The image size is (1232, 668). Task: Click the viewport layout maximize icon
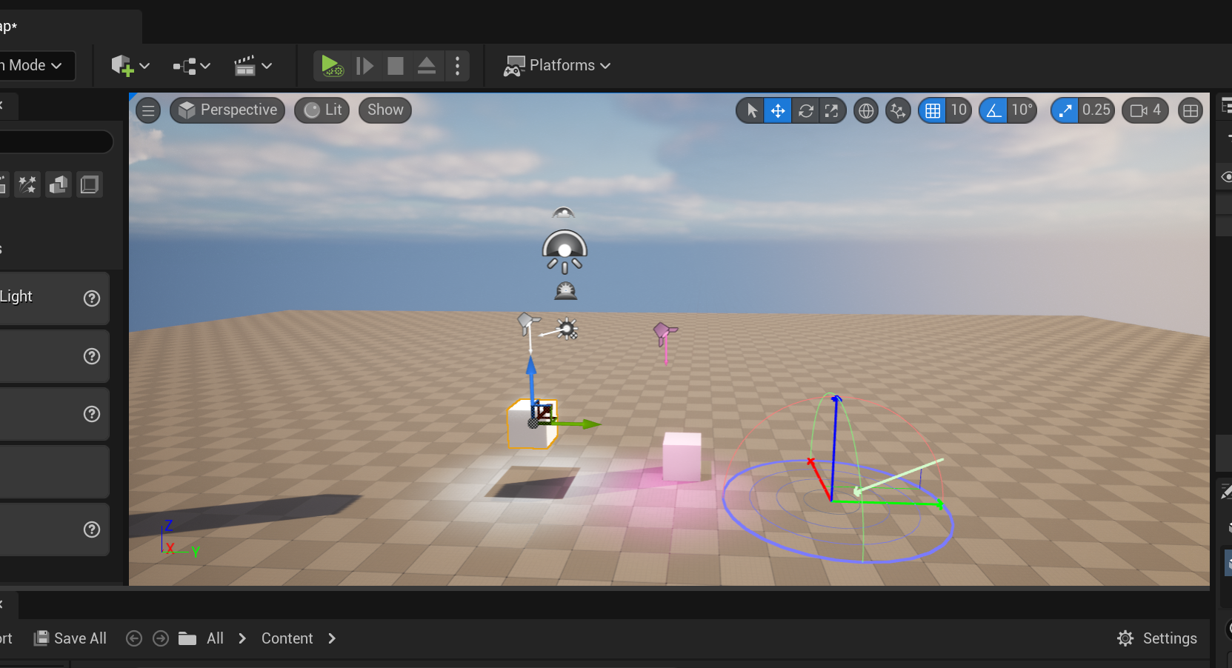point(1191,111)
